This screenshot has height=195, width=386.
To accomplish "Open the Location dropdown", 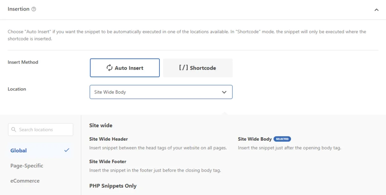I will (161, 92).
